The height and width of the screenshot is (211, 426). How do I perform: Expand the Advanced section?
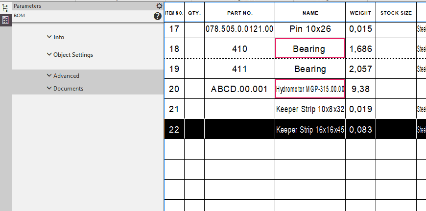[63, 76]
